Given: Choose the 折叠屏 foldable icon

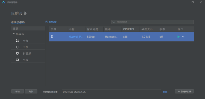Looking at the screenshot, I should click(x=17, y=53).
